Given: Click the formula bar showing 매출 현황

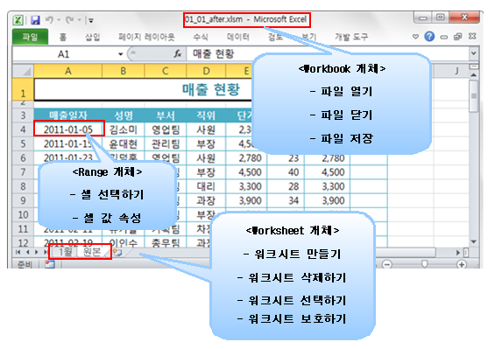Looking at the screenshot, I should pyautogui.click(x=327, y=53).
